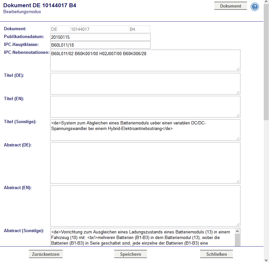Click into the Titel (EN) text area

(145, 107)
